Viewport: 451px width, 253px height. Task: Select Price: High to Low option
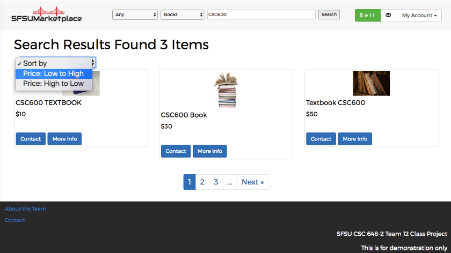[x=54, y=84]
